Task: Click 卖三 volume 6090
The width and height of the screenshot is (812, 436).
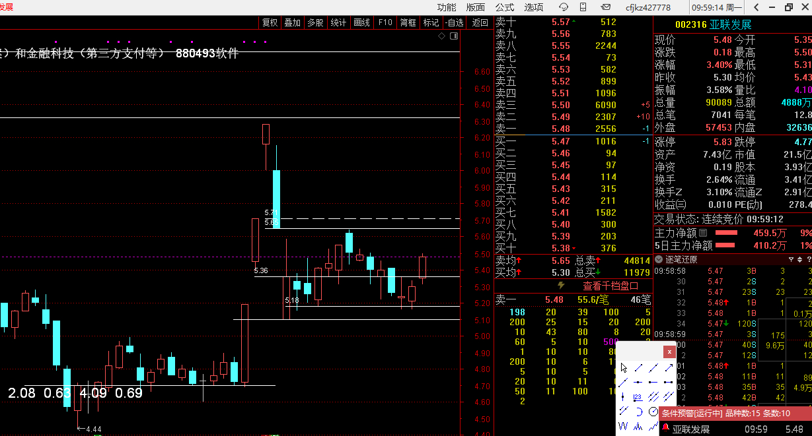Action: pos(605,106)
